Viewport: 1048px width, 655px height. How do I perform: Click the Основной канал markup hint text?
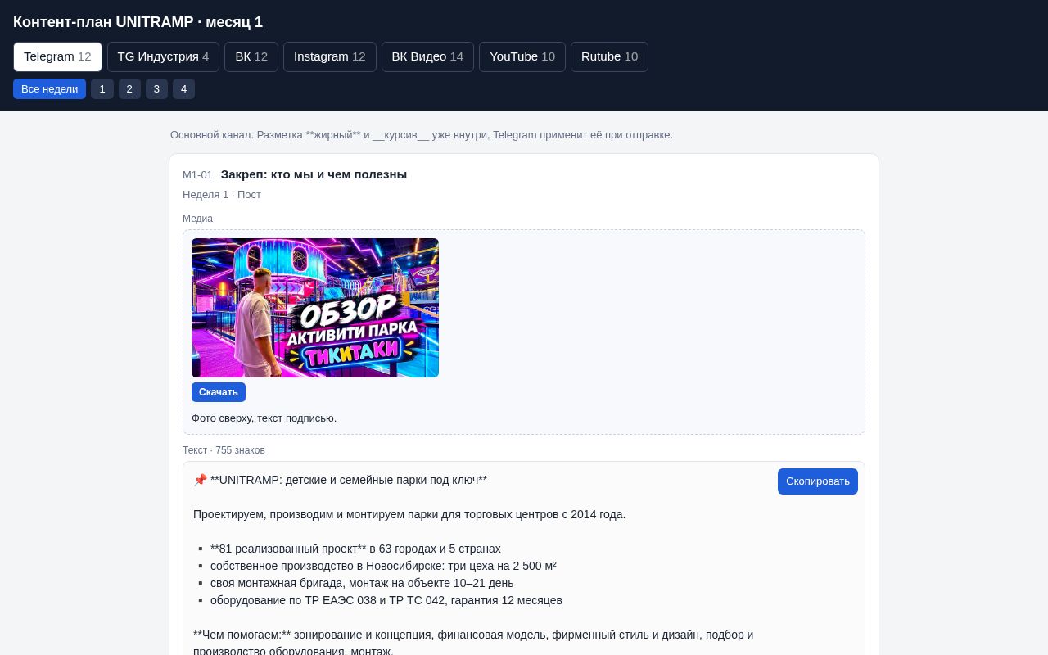(x=422, y=135)
